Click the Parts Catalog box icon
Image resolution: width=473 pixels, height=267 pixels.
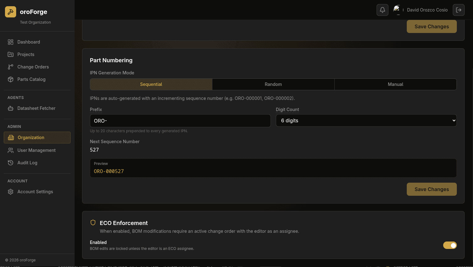11,79
